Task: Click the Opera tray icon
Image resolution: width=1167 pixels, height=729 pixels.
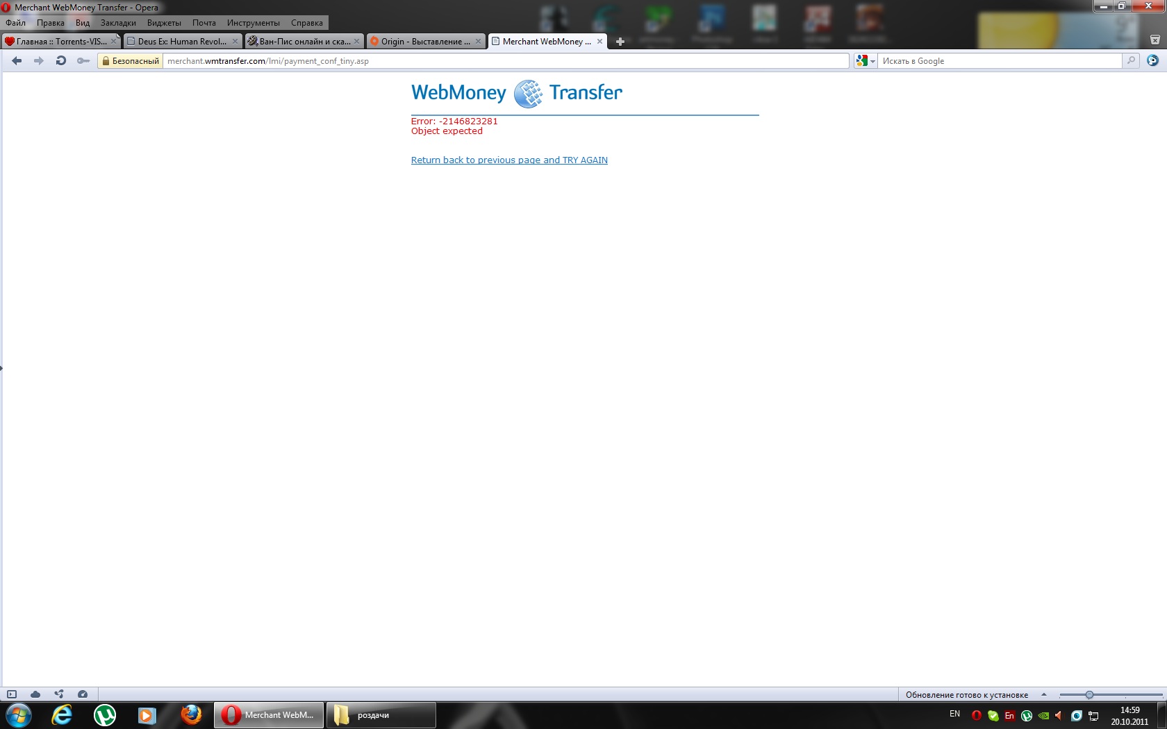Action: click(x=977, y=716)
